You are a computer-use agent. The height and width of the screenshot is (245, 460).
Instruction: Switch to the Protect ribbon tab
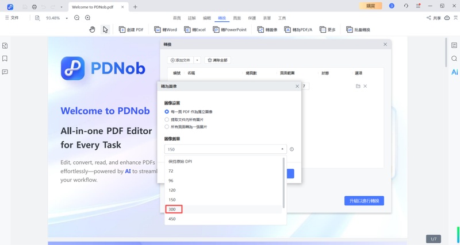(x=252, y=18)
